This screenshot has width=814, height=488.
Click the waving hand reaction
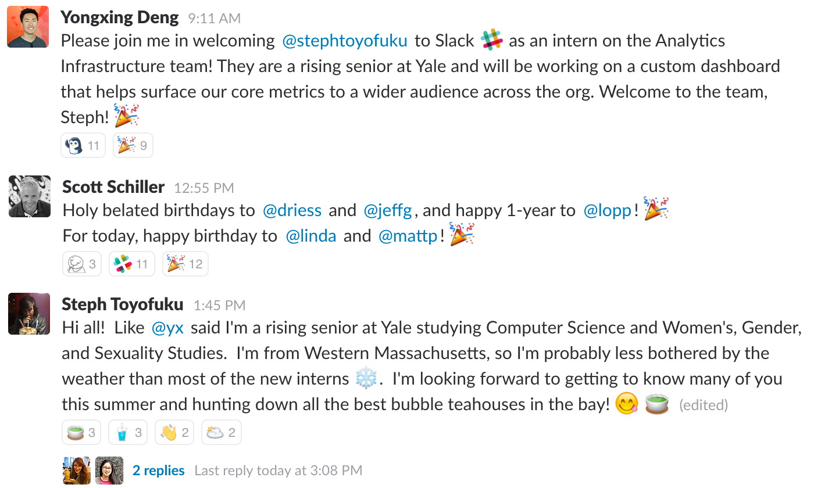point(174,433)
